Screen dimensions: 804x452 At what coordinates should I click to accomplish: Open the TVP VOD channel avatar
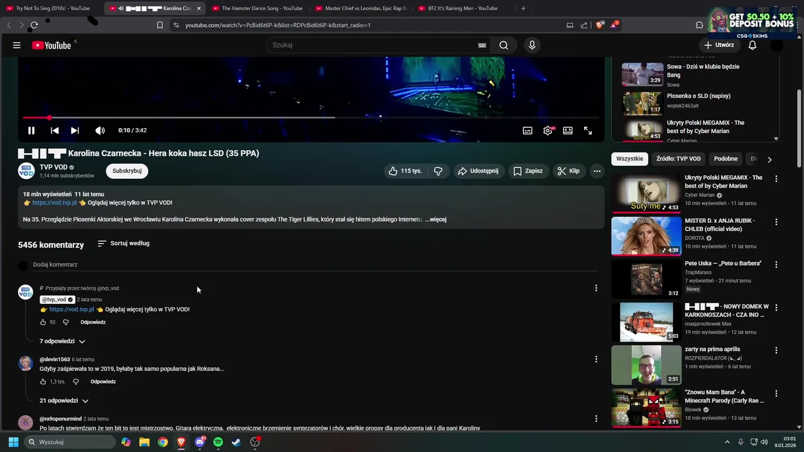click(x=26, y=171)
